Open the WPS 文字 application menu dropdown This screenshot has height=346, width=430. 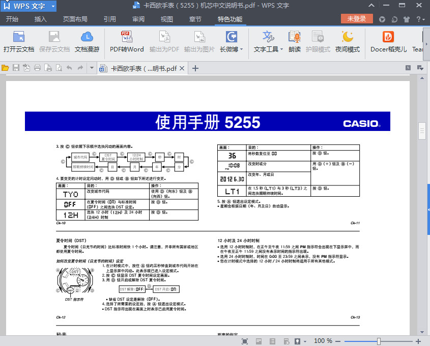(53, 6)
